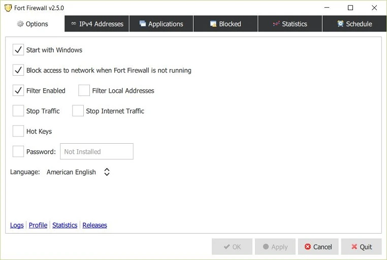Click the warning icon on Blocked tab
Image resolution: width=387 pixels, height=260 pixels.
[213, 24]
